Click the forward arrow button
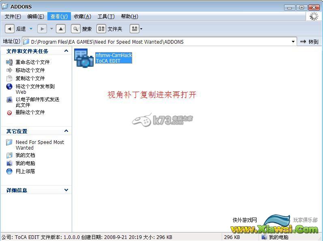The image size is (323, 241). pyautogui.click(x=42, y=29)
